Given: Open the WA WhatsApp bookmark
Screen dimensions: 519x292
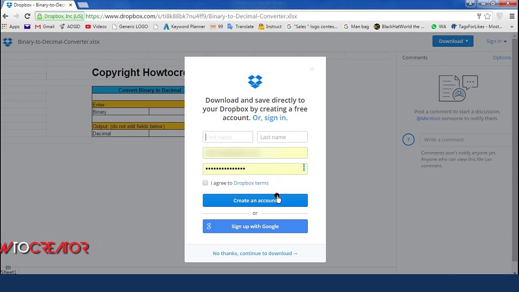Looking at the screenshot, I should pos(439,26).
